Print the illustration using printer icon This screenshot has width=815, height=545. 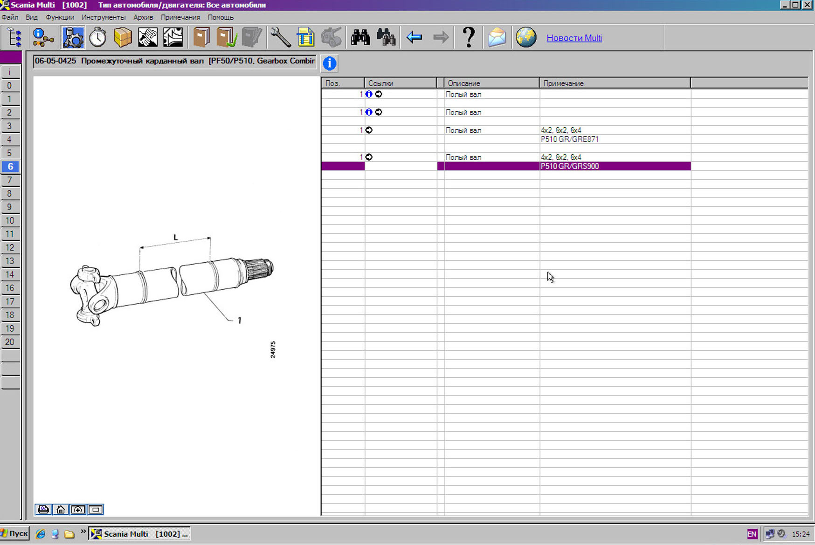(43, 510)
